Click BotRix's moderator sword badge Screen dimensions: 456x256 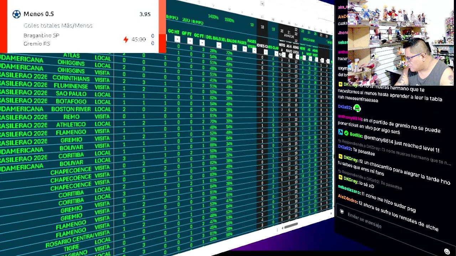341,132
